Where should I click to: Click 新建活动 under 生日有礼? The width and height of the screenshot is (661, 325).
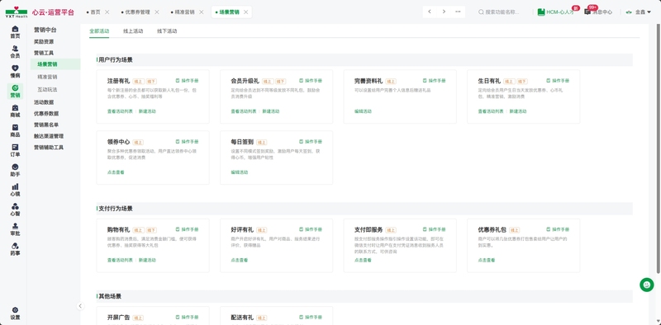point(518,111)
